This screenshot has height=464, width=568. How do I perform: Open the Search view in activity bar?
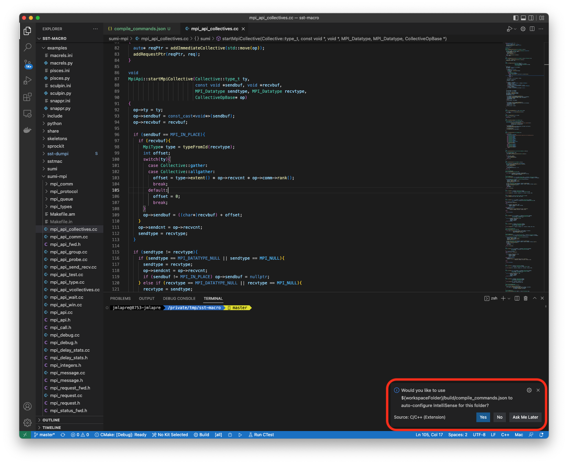pyautogui.click(x=27, y=47)
